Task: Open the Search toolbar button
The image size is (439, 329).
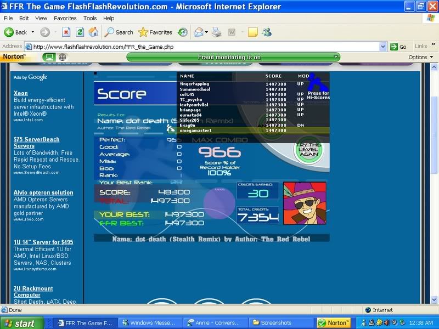Action: (x=119, y=32)
